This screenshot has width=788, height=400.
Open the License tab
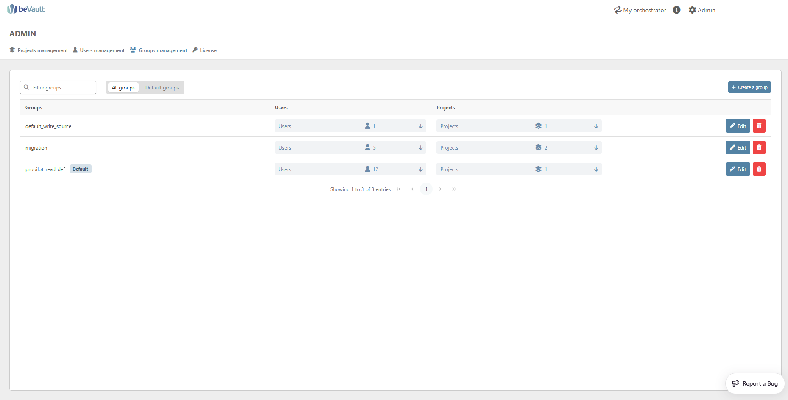[204, 50]
